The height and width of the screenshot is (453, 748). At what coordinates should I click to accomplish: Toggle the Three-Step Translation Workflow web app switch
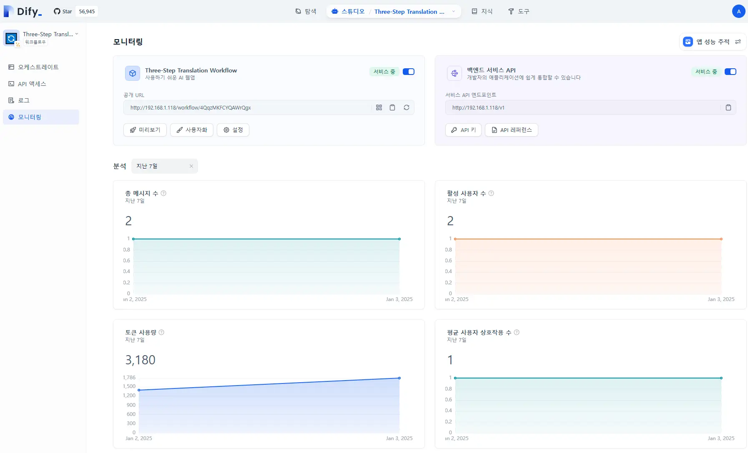(x=408, y=72)
